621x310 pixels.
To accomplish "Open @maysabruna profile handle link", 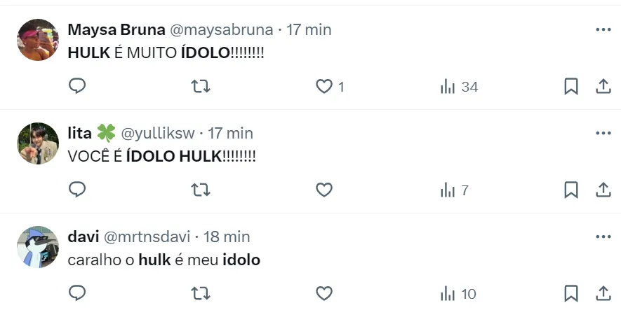I will 222,29.
